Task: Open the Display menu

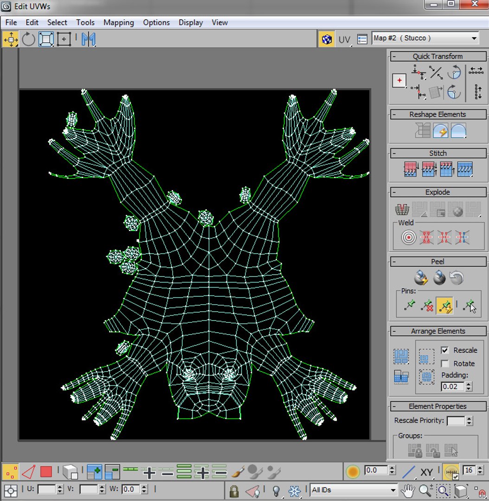Action: [191, 22]
